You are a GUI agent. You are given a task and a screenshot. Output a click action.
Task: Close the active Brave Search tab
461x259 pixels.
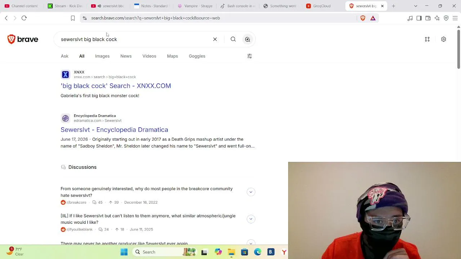pos(382,6)
